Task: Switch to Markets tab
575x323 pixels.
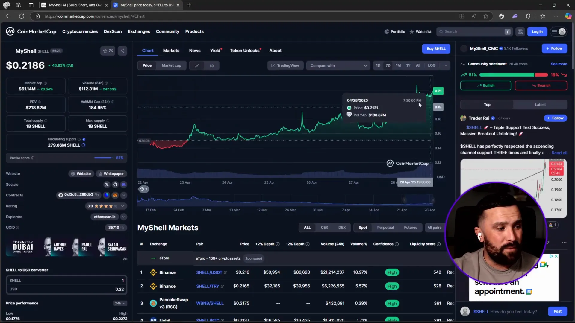Action: [171, 51]
